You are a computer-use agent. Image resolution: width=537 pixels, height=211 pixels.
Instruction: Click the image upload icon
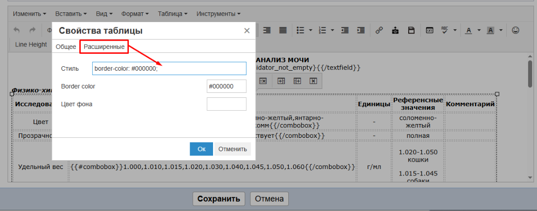[x=395, y=30]
